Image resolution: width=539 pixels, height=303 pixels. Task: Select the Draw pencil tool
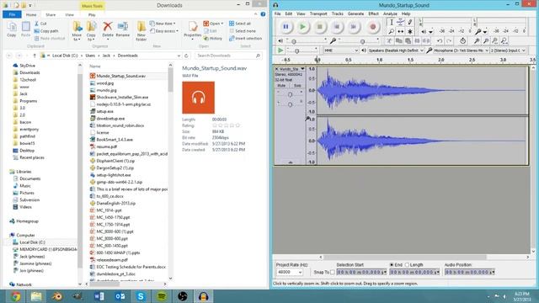coord(410,23)
